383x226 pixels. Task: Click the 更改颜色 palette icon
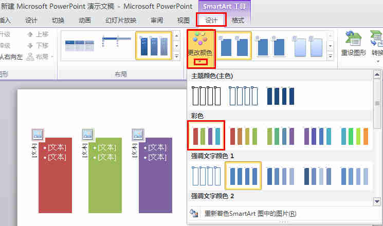tap(200, 39)
